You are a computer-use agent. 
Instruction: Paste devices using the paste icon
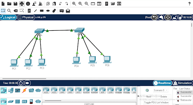[x=54, y=4]
